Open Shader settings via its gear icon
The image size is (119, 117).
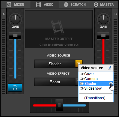(x=111, y=83)
